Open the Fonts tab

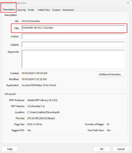click(x=31, y=10)
